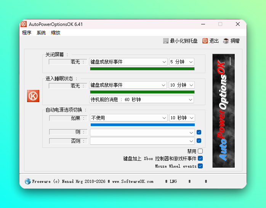Expand the 待机前的消息 60 秒钟 dropdown
Viewport: 266px width, 208px height.
141,99
